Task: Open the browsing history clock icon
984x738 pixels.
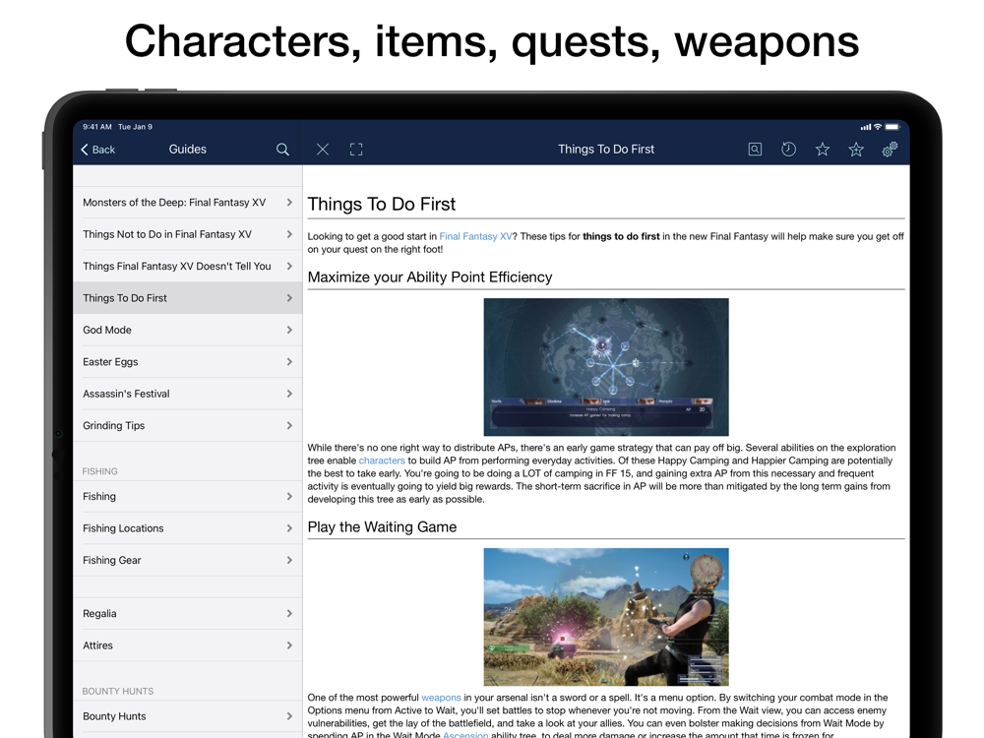Action: (x=789, y=150)
